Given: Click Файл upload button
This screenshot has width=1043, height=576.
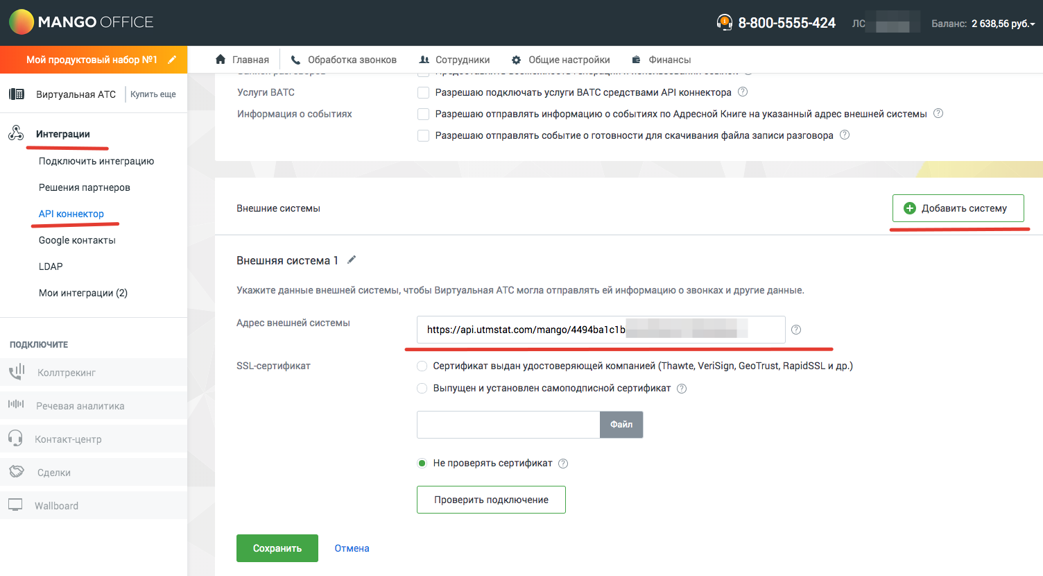Looking at the screenshot, I should [x=621, y=425].
